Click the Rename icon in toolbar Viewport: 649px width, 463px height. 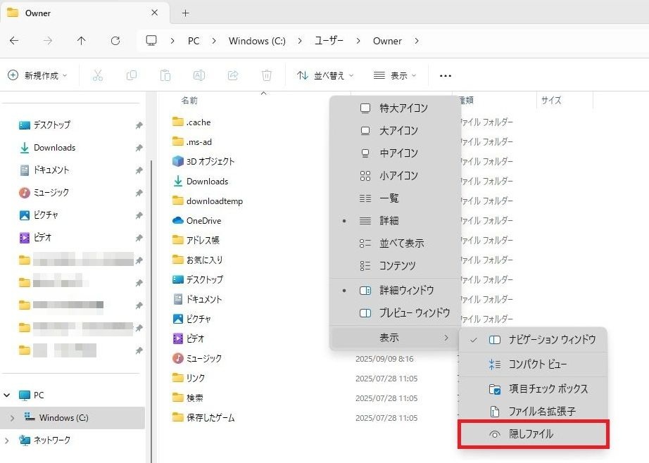tap(199, 75)
